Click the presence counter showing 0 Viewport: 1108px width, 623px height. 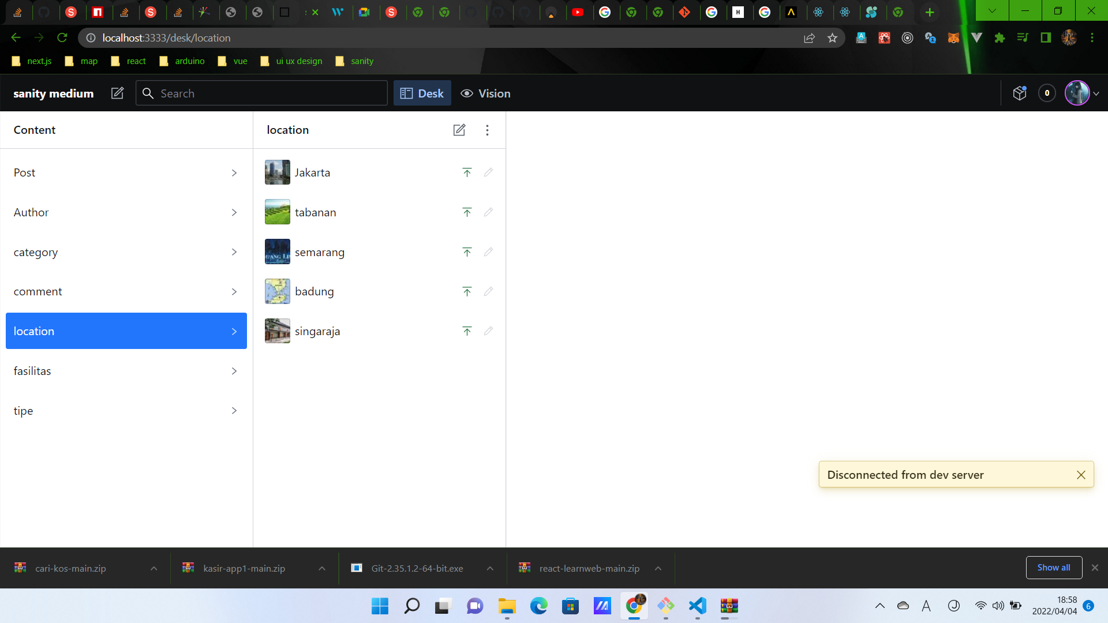click(x=1047, y=93)
